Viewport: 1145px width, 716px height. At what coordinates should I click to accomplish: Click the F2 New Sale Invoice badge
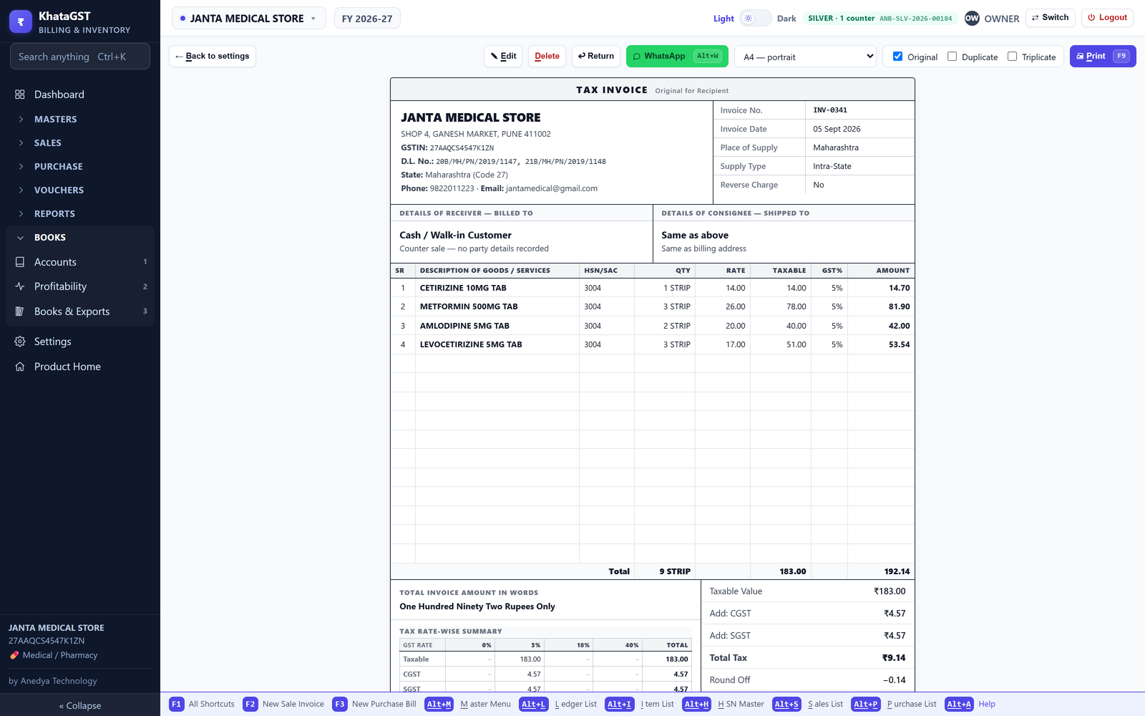tap(250, 704)
